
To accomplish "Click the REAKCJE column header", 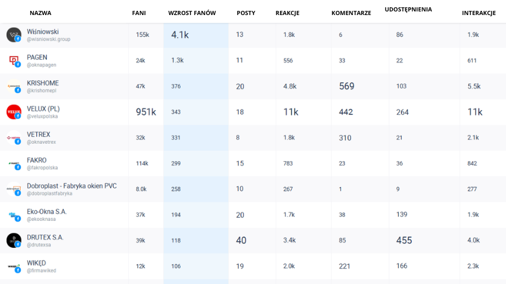I will tap(287, 13).
